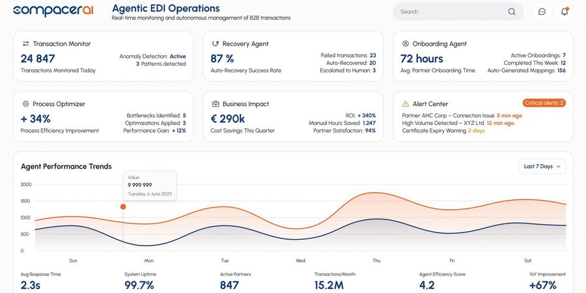Click the Onboarding Agent icon
Image resolution: width=586 pixels, height=293 pixels.
tap(406, 44)
